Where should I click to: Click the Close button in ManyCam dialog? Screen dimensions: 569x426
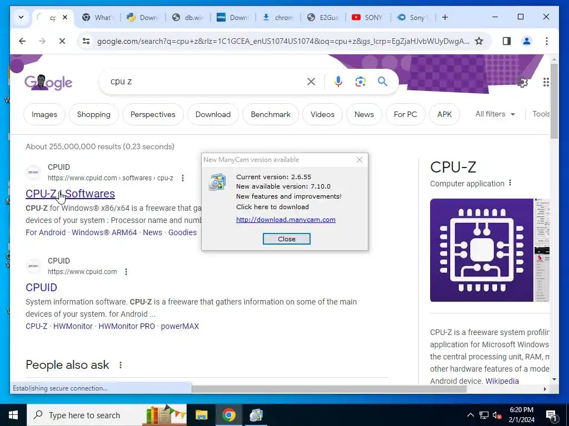click(286, 239)
